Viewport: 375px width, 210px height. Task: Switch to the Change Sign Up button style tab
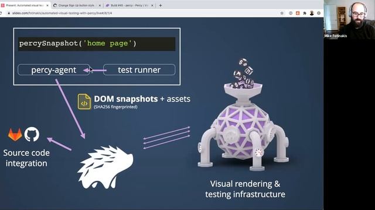pyautogui.click(x=77, y=5)
